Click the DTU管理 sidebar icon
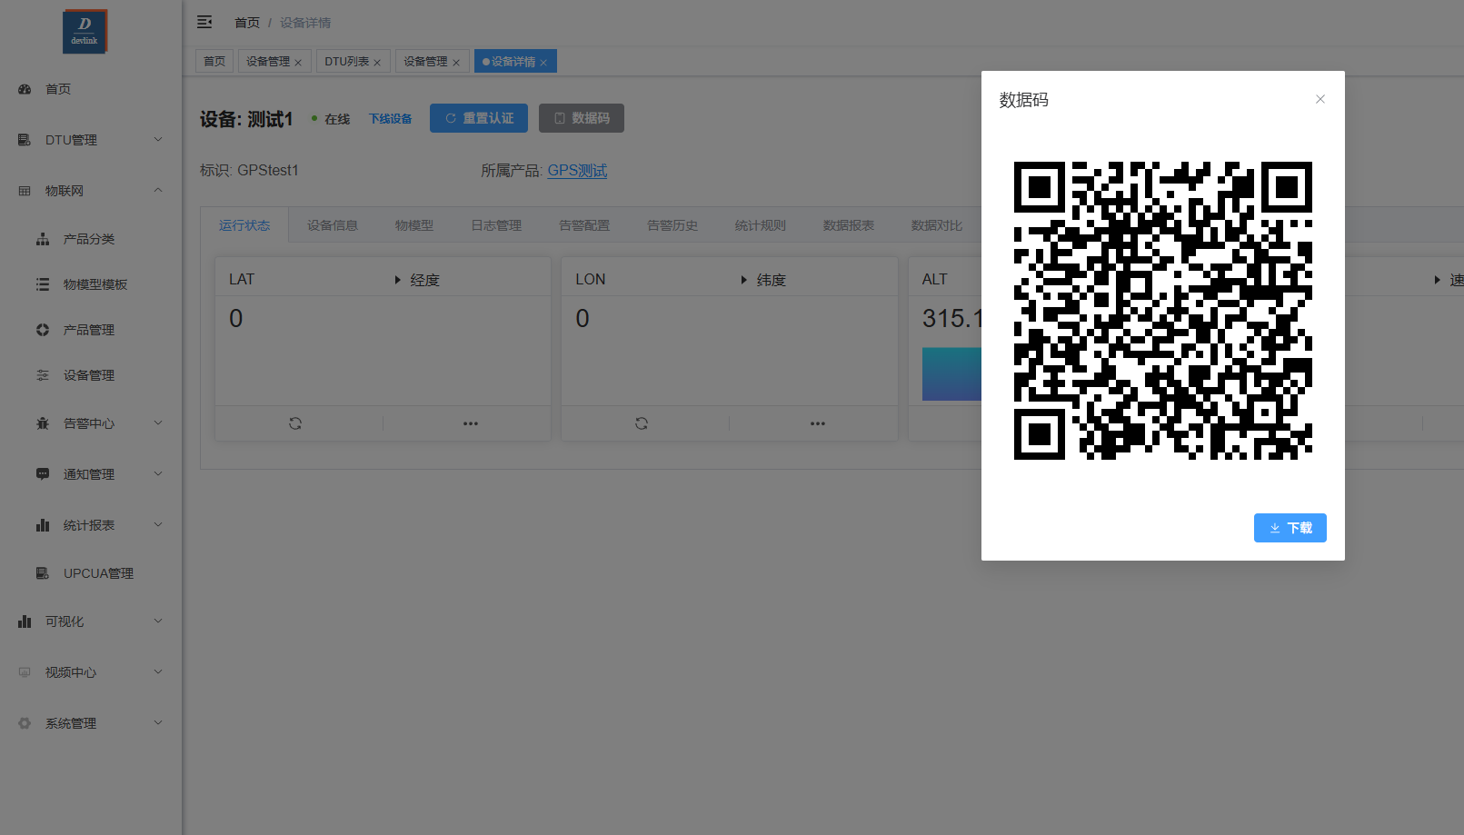 (25, 140)
